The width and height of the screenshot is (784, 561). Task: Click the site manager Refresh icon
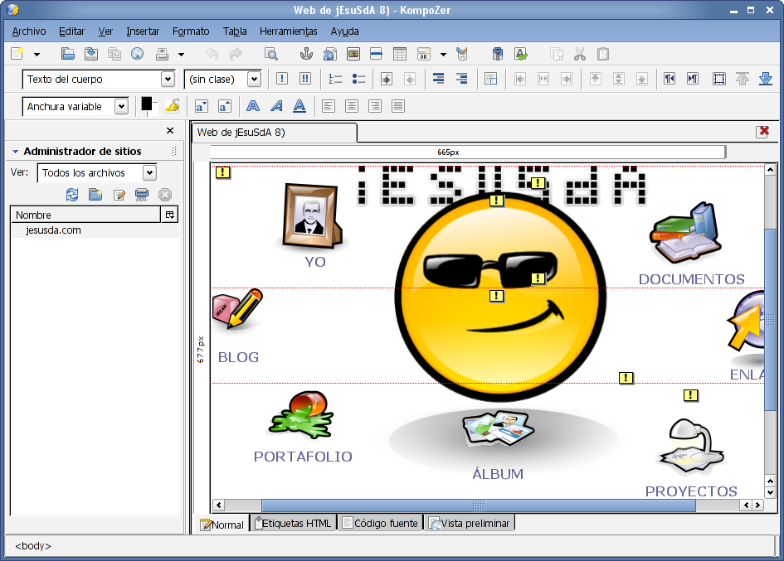[x=72, y=195]
